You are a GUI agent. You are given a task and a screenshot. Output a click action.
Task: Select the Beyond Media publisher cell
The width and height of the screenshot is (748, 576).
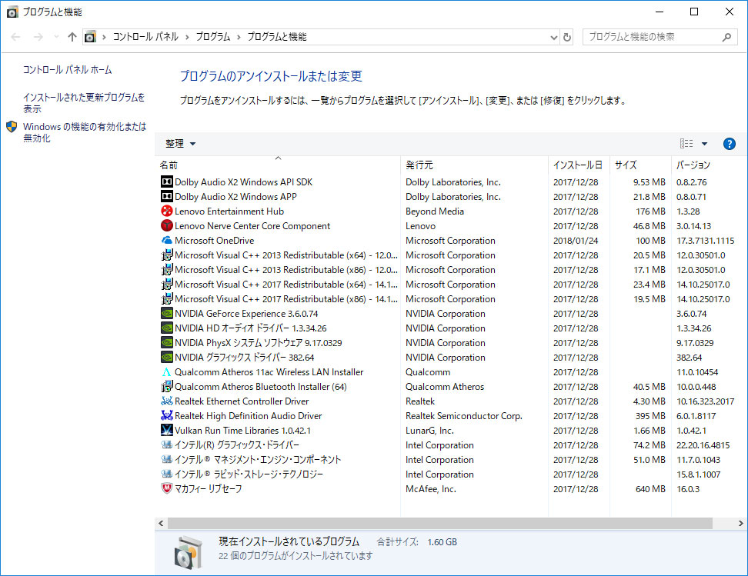(x=435, y=211)
